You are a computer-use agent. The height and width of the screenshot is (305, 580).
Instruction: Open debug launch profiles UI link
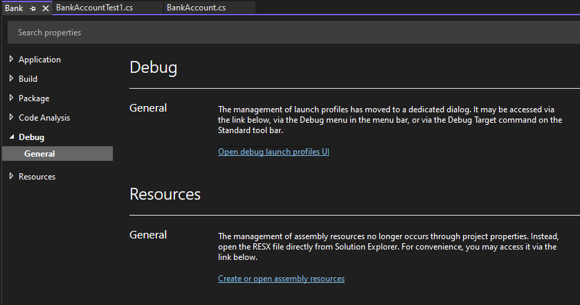(x=273, y=152)
